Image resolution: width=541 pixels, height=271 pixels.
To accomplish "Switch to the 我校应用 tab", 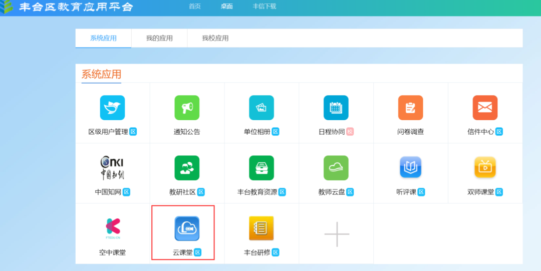I will click(215, 38).
